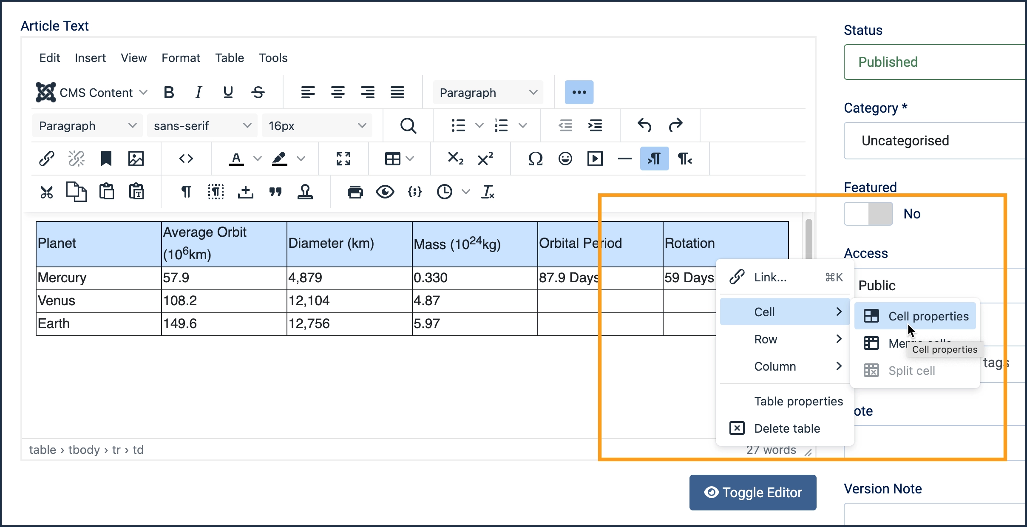The width and height of the screenshot is (1027, 527).
Task: Open the Edit menu
Action: click(x=50, y=58)
